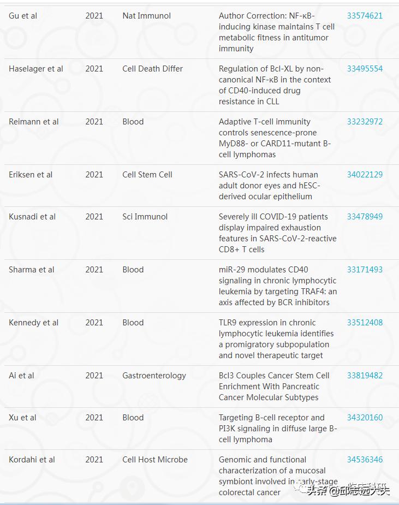The width and height of the screenshot is (399, 505).
Task: Click the "Cell Host Microbe" journal cell
Action: (x=155, y=460)
